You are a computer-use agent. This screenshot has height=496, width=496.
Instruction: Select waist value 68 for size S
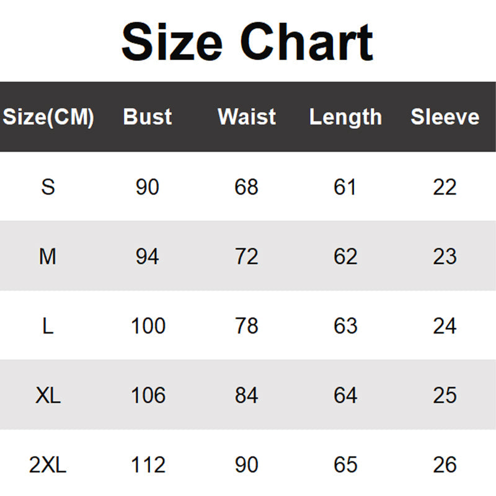tap(247, 187)
